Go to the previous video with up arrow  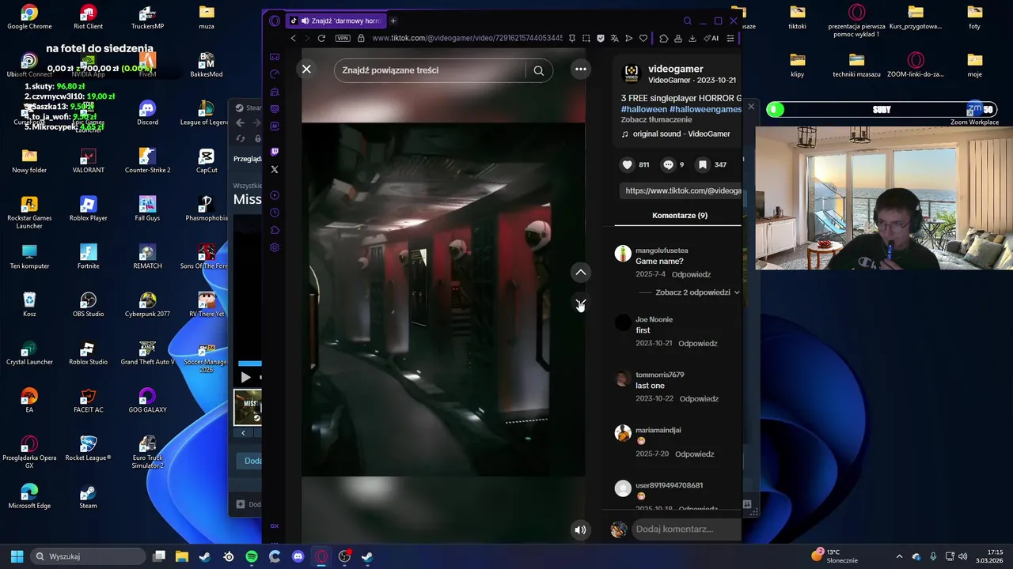[x=581, y=273]
